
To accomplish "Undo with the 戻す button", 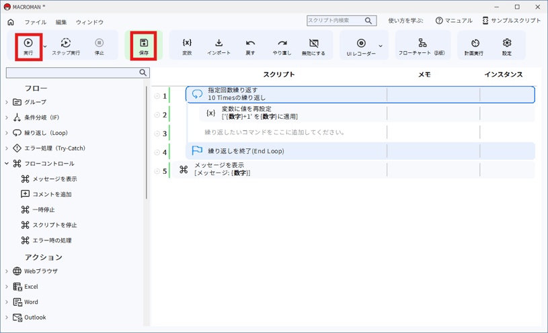I will (250, 47).
